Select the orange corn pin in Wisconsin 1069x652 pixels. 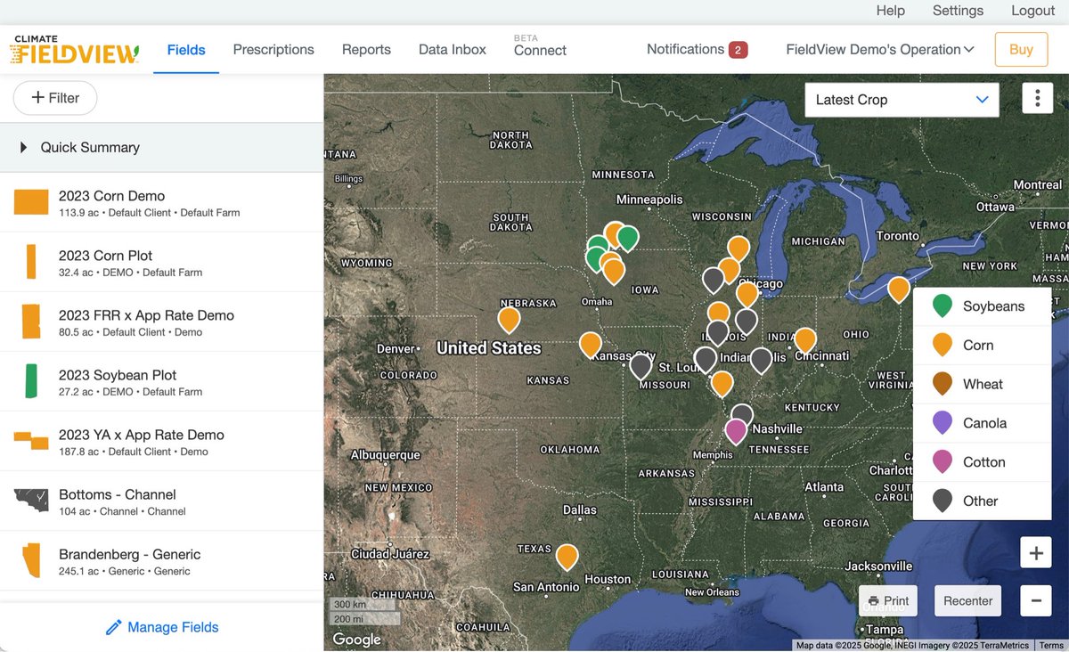click(739, 249)
